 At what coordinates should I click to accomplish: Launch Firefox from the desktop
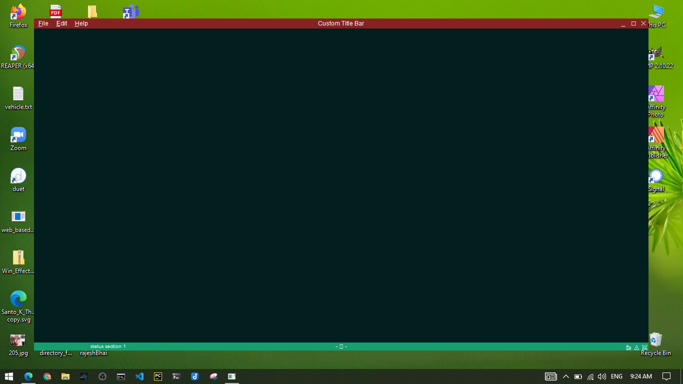tap(18, 11)
